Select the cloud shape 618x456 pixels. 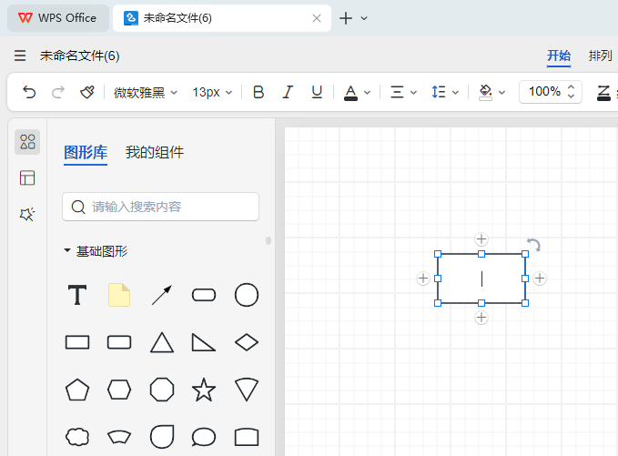(x=77, y=437)
